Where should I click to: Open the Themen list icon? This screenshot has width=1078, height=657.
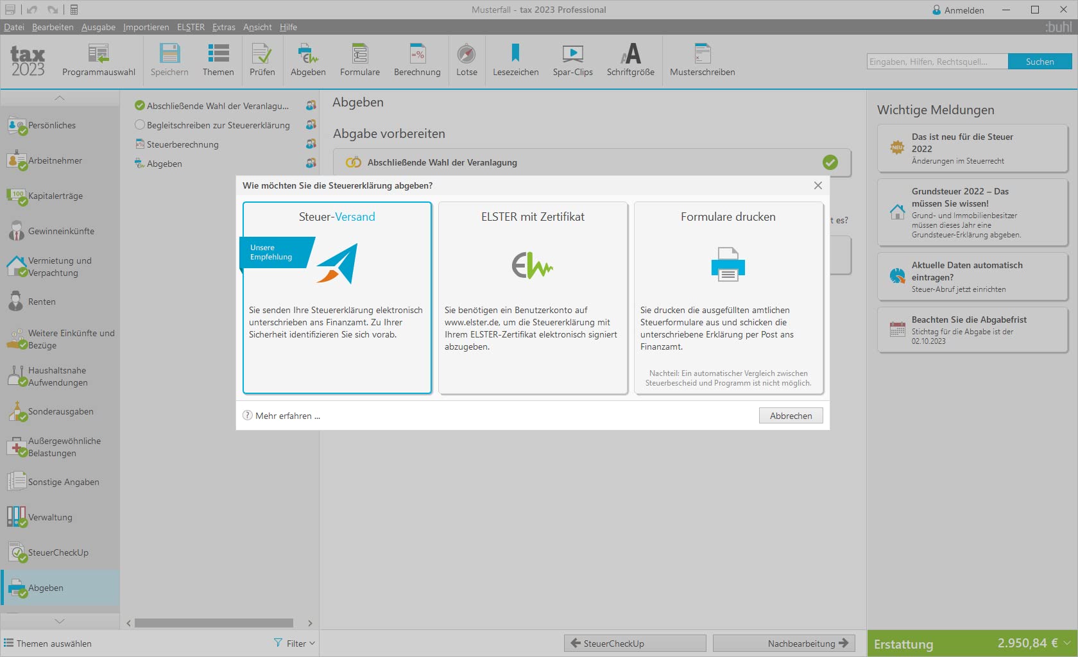218,53
